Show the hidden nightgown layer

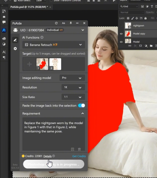coord(121,26)
